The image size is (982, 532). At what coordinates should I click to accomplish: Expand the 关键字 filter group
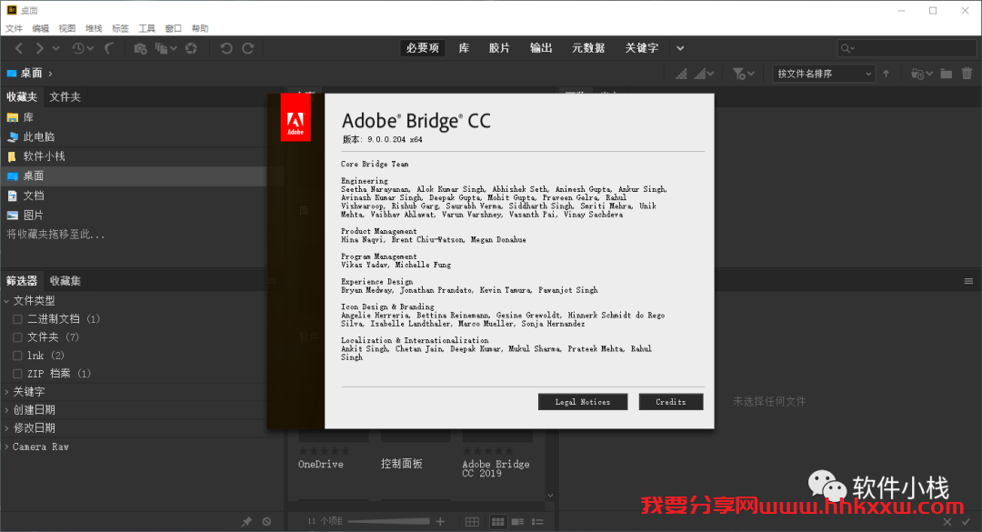(x=7, y=392)
